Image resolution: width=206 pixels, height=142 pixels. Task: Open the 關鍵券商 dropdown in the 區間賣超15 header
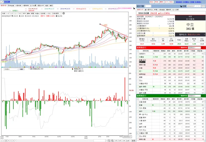pos(194,96)
